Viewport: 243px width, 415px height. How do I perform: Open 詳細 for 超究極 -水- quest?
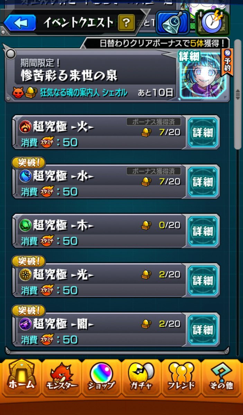[202, 182]
